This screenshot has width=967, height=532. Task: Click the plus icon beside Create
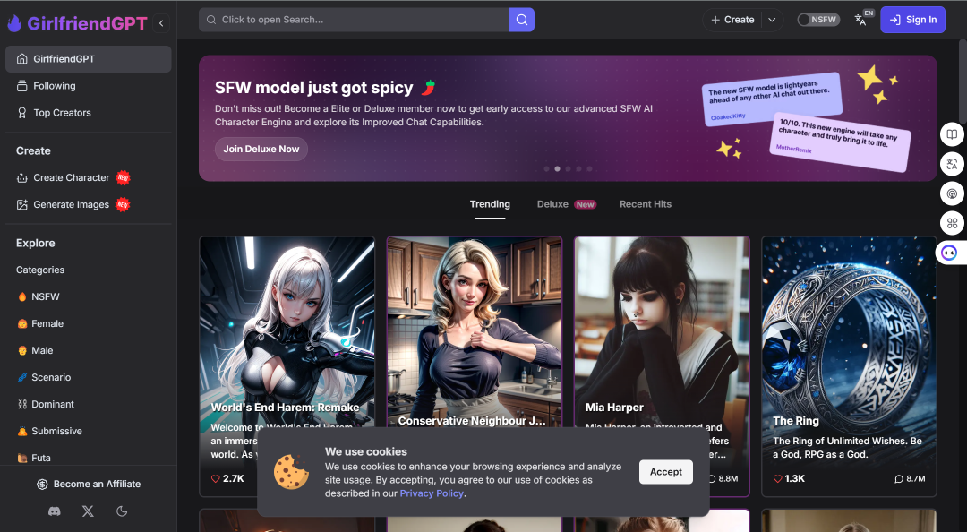pos(715,20)
